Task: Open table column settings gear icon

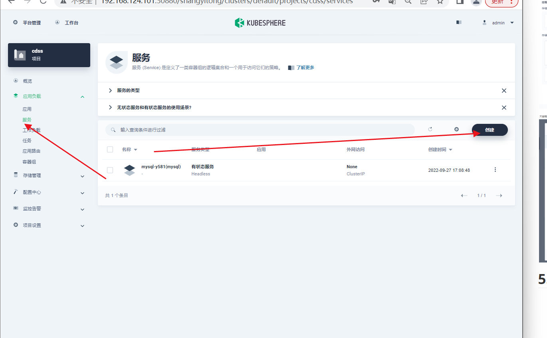Action: point(456,129)
